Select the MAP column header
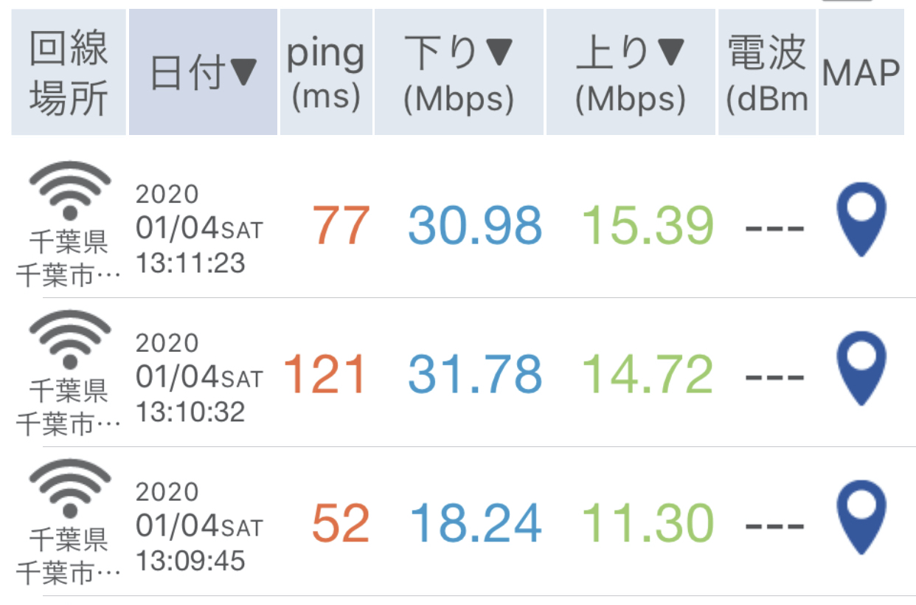The image size is (916, 605). point(861,72)
